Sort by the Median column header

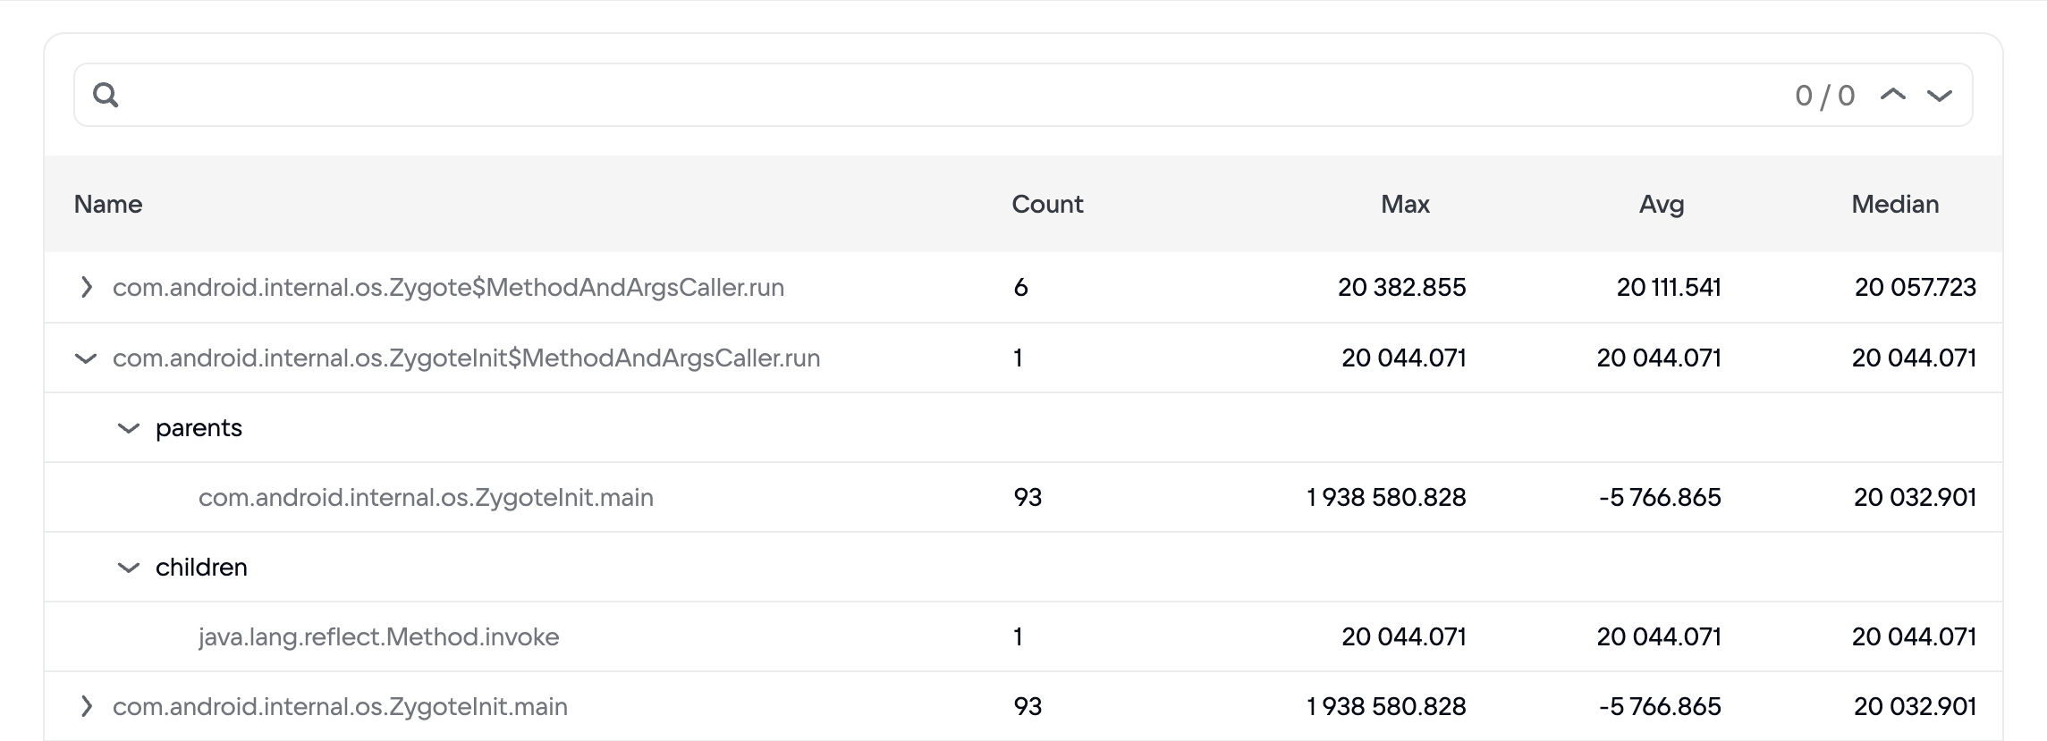[1895, 204]
